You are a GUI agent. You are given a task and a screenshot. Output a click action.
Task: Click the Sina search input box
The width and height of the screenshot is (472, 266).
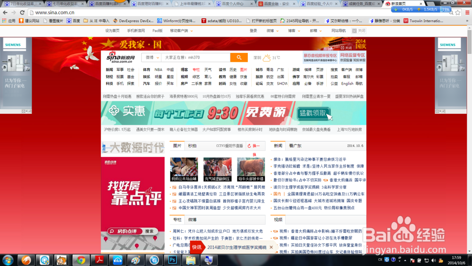coord(196,57)
